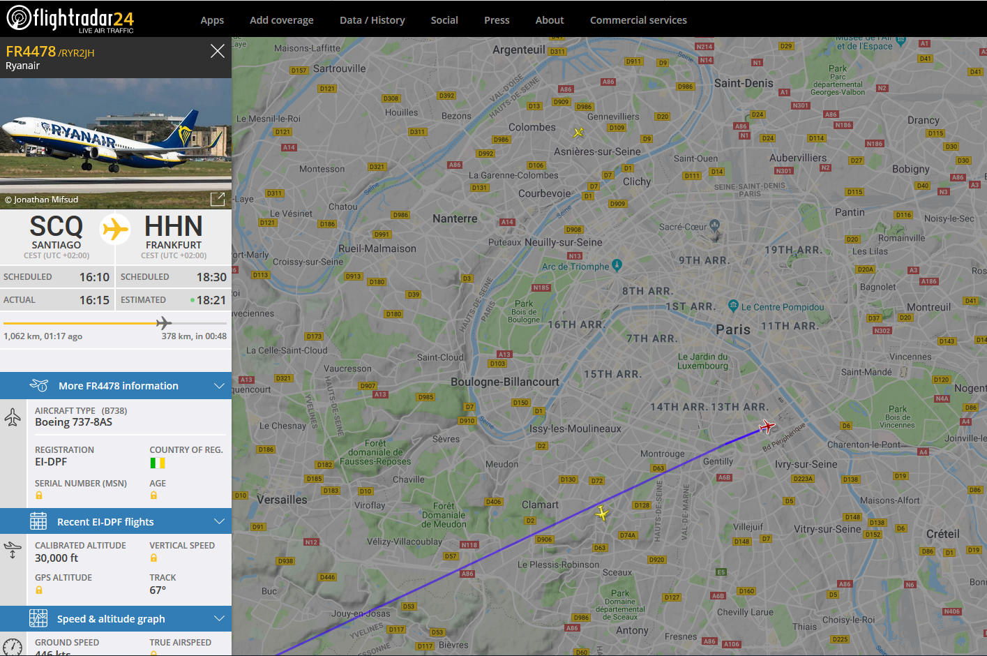Select yellow aircraft near Gennevilliers
987x656 pixels.
[x=578, y=132]
